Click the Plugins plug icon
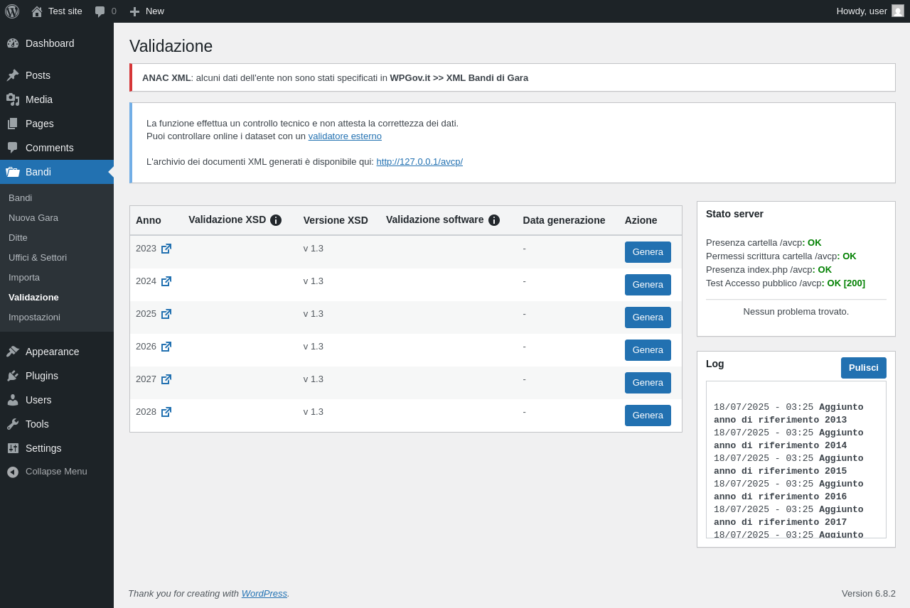The width and height of the screenshot is (910, 608). click(13, 376)
